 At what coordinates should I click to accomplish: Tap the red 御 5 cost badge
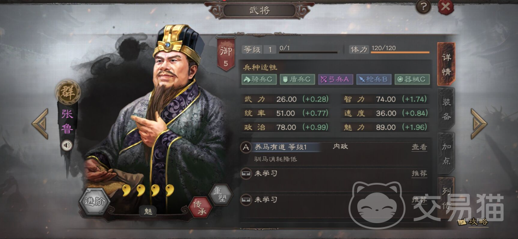[226, 55]
